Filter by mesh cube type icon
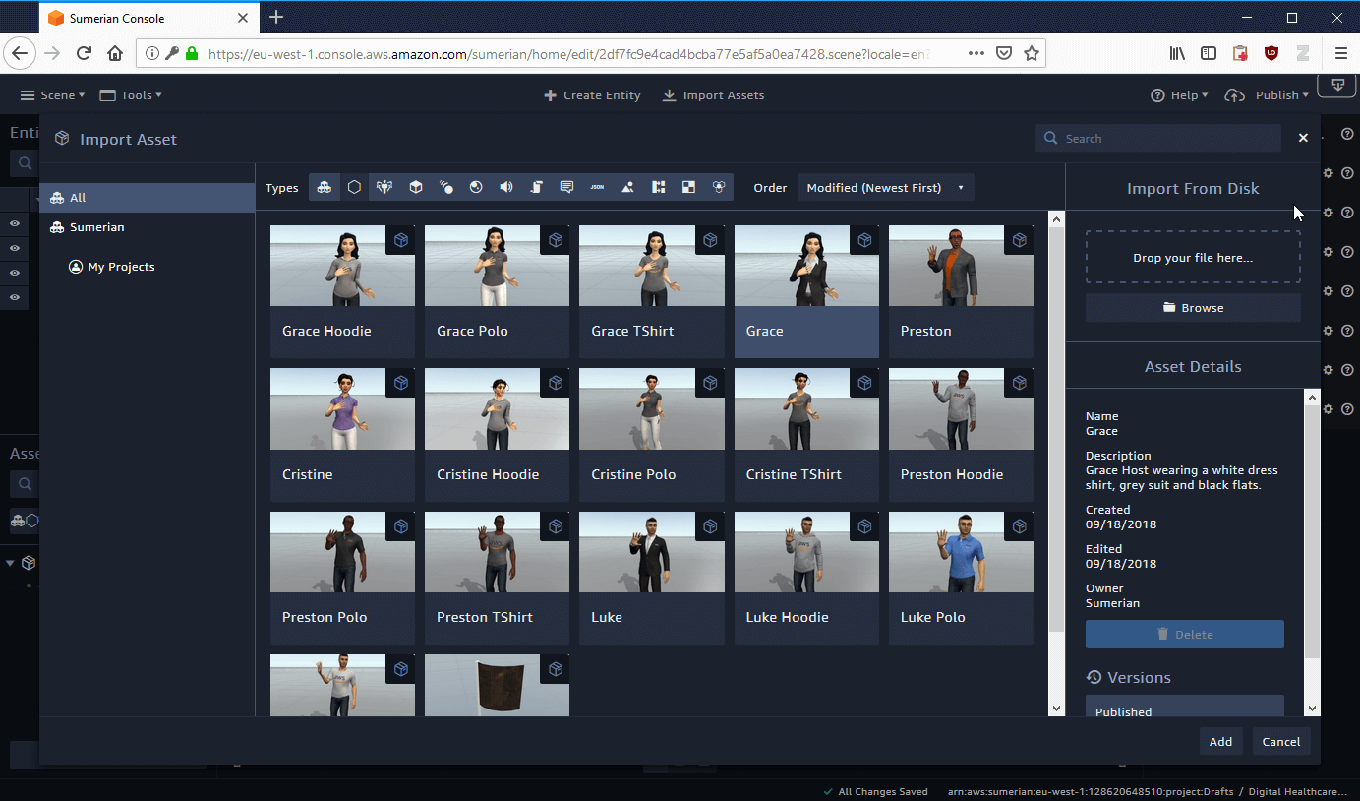The image size is (1360, 801). [416, 187]
